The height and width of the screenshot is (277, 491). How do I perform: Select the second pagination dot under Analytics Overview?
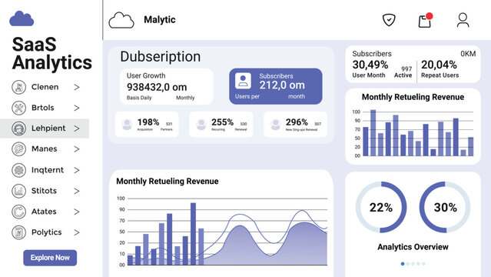pyautogui.click(x=408, y=264)
